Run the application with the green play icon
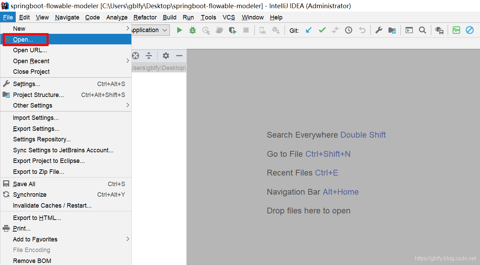This screenshot has width=480, height=265. (x=179, y=30)
